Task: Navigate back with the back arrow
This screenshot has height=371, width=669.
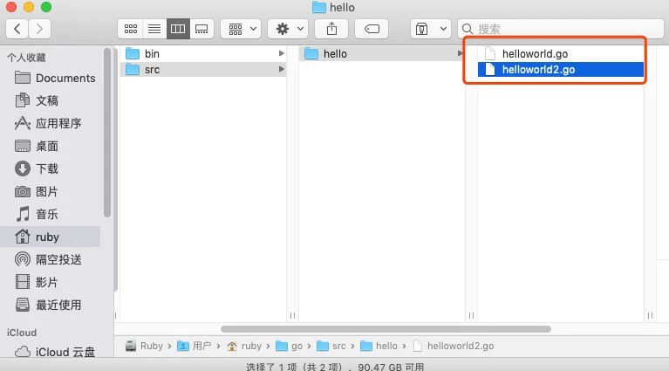Action: coord(17,29)
